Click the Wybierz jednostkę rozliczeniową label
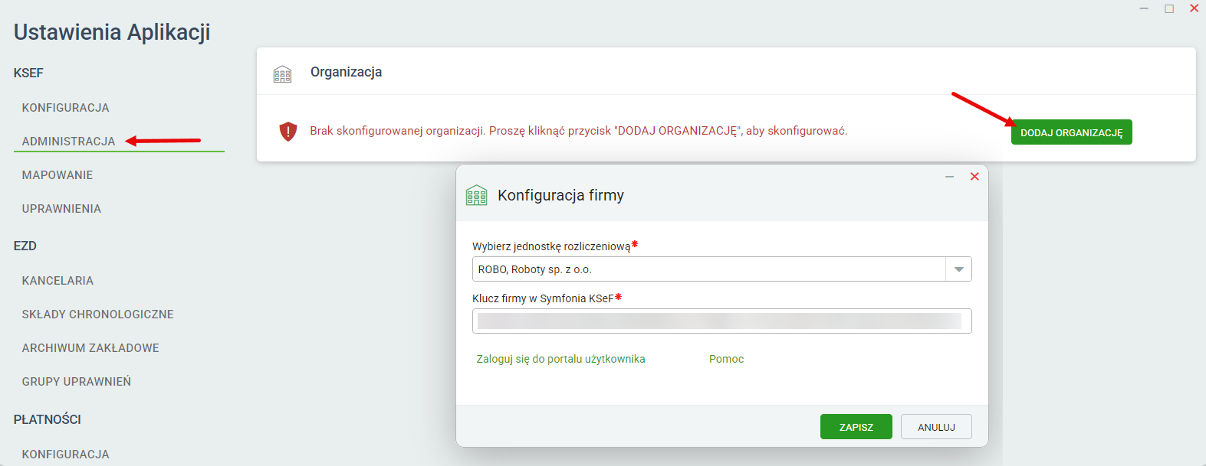 click(x=551, y=246)
